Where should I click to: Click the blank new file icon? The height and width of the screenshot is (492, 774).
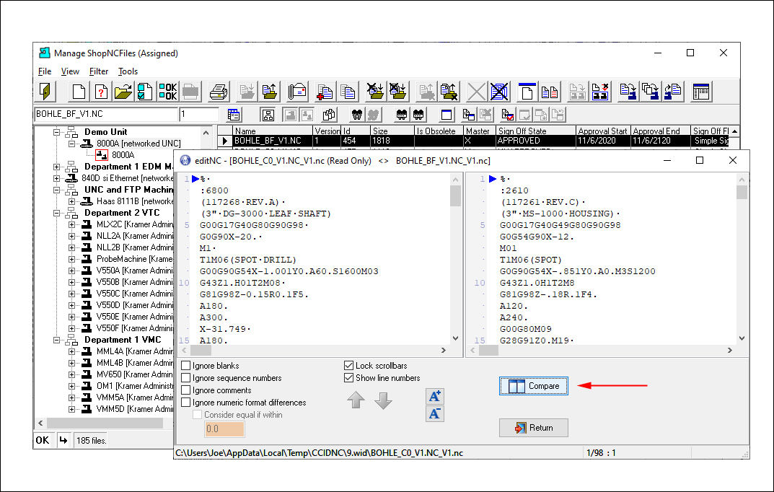[79, 92]
